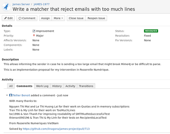This screenshot has height=134, width=170.
Task: Click the Improvement issue type icon
Action: coord(34,31)
